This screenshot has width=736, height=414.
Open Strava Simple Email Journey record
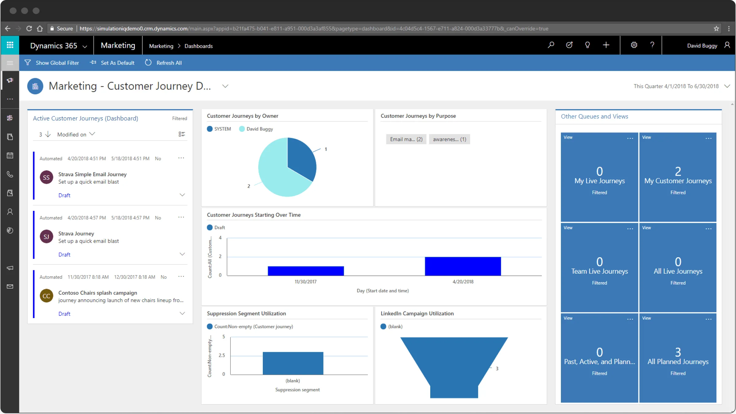tap(92, 174)
